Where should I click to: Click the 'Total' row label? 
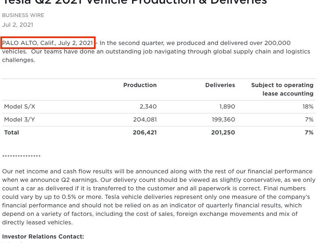[x=12, y=132]
